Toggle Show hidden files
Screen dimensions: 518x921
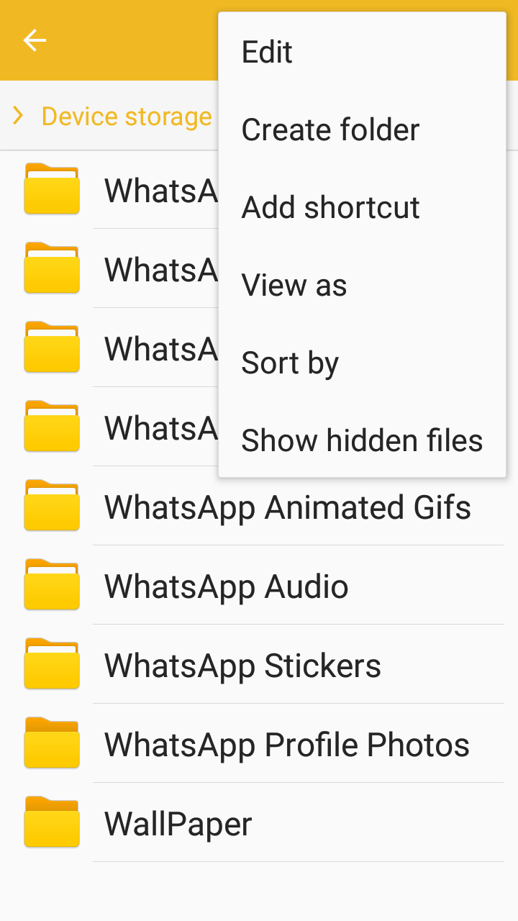click(362, 441)
